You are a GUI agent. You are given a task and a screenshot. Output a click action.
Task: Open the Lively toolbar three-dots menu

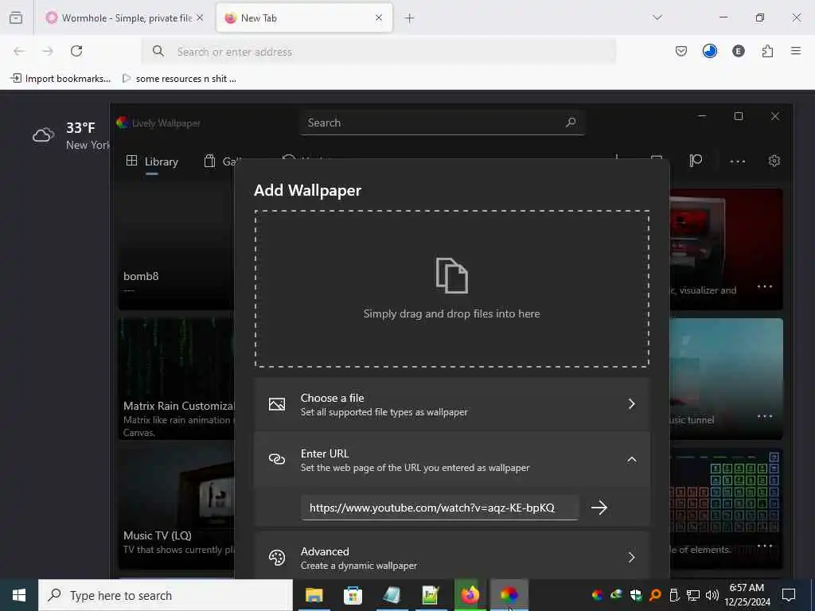[x=738, y=161]
